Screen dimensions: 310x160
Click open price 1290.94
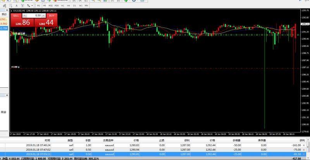coord(134,150)
